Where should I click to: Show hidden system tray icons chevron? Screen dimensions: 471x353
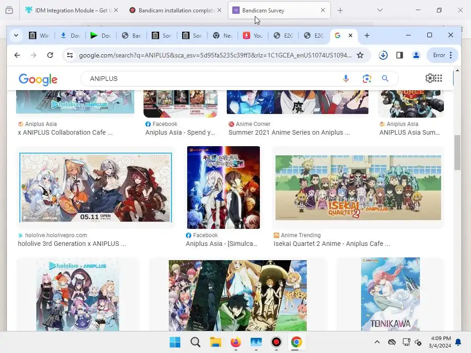click(x=377, y=342)
